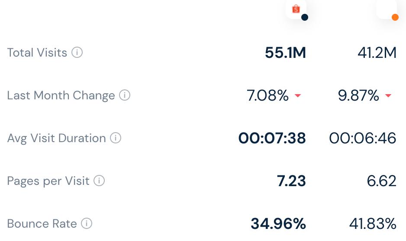Click the dark navy color dot

tap(305, 17)
